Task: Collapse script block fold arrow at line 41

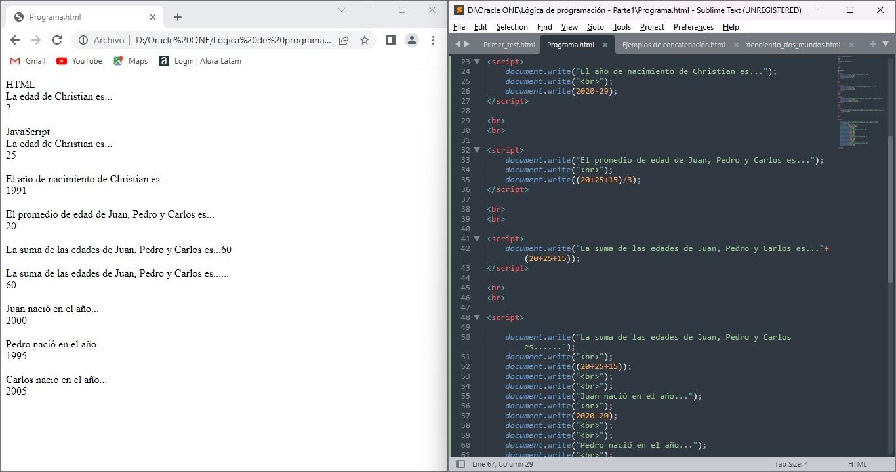Action: coord(477,239)
